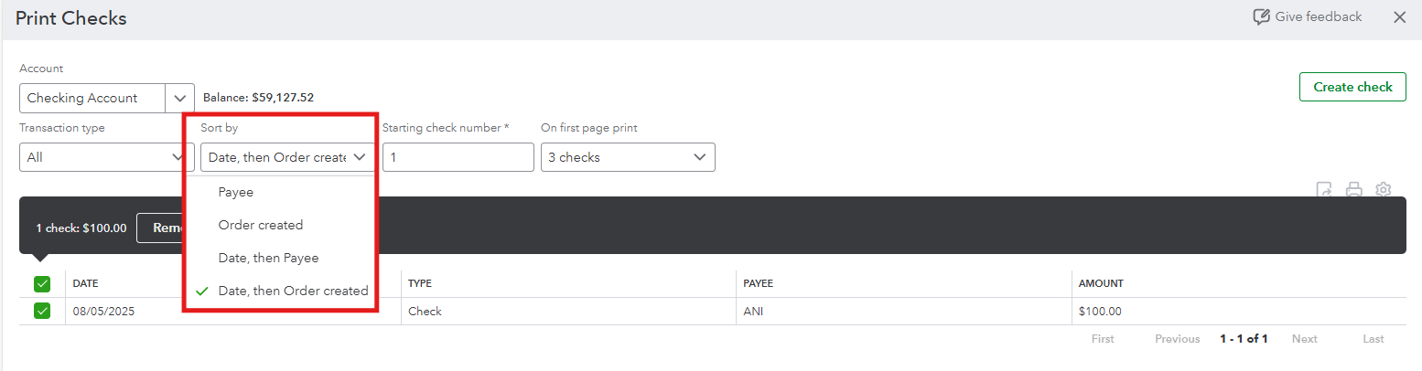This screenshot has width=1422, height=371.
Task: Click the Create check button
Action: pyautogui.click(x=1352, y=87)
